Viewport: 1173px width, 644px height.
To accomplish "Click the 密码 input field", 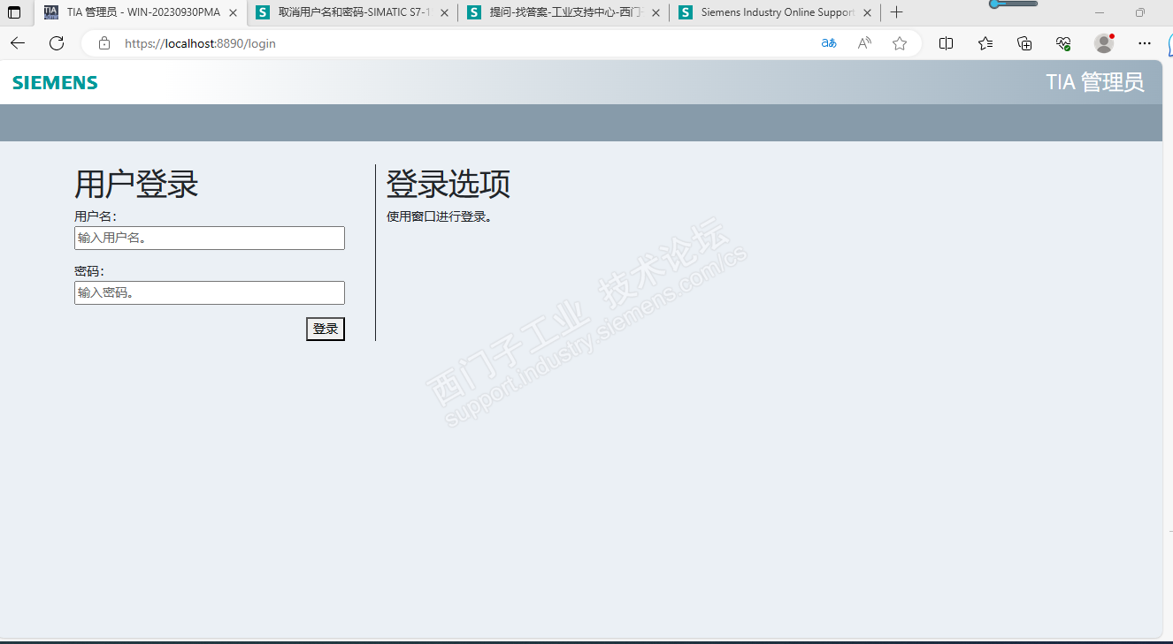I will pos(210,292).
